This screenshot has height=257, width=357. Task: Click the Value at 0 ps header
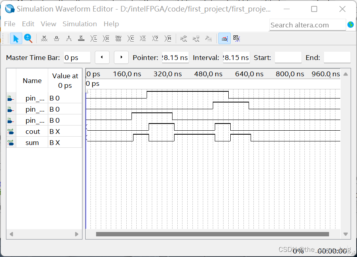[x=65, y=81]
